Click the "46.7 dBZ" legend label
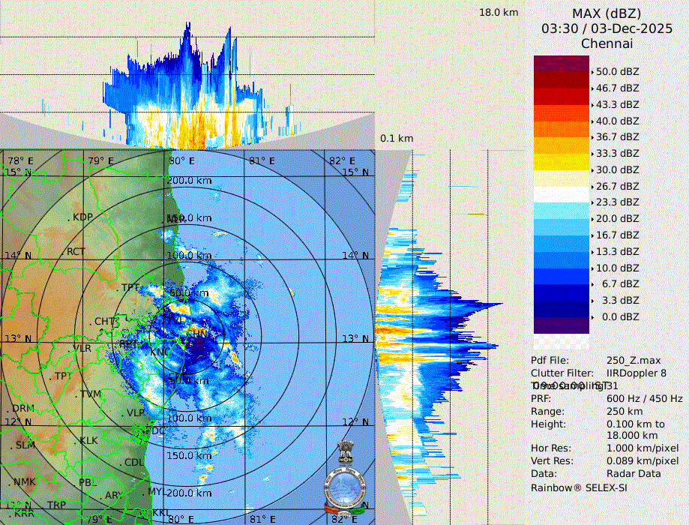Screen dimensions: 689x525 [617, 88]
